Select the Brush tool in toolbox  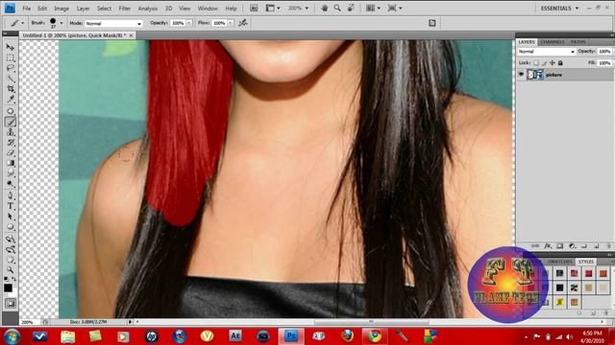click(11, 122)
